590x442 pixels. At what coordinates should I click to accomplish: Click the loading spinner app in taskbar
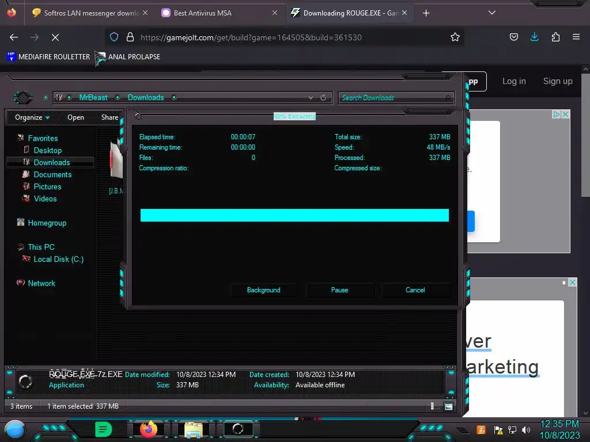238,429
